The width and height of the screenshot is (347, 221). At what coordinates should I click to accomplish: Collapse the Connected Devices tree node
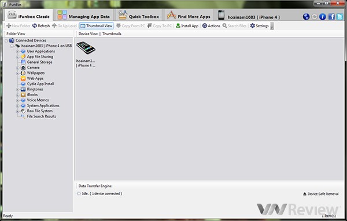(x=6, y=40)
